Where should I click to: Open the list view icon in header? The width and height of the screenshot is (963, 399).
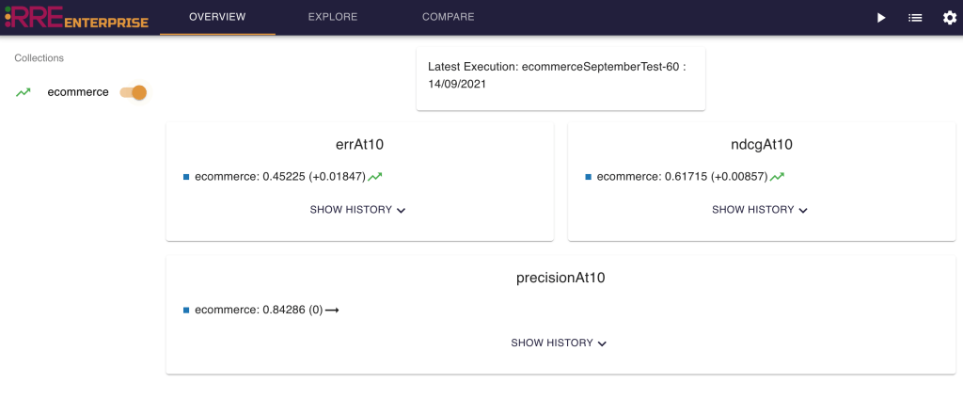coord(914,18)
